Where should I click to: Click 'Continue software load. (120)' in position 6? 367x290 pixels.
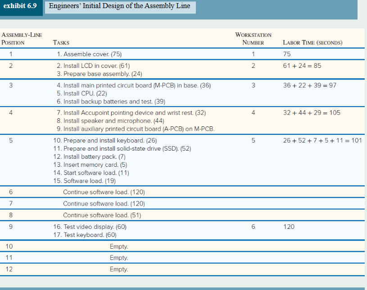tap(104, 192)
